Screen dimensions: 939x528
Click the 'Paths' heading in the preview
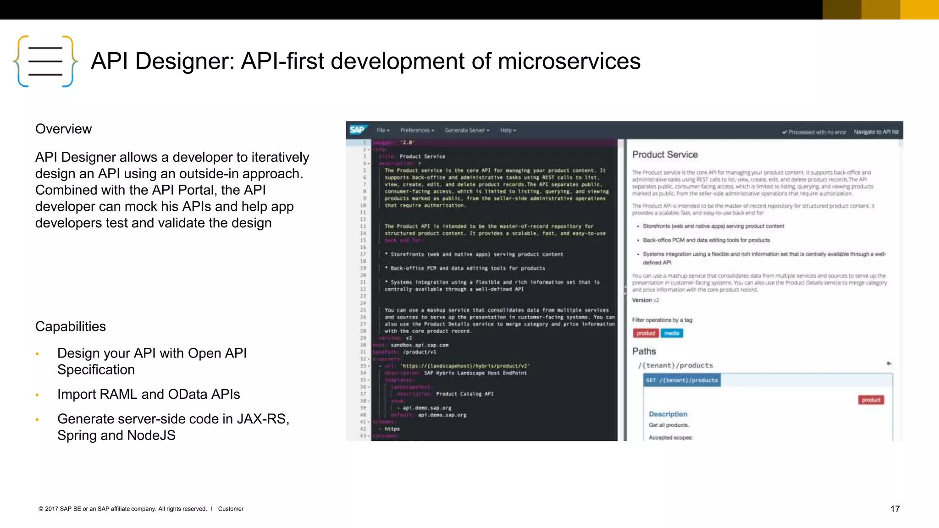644,352
